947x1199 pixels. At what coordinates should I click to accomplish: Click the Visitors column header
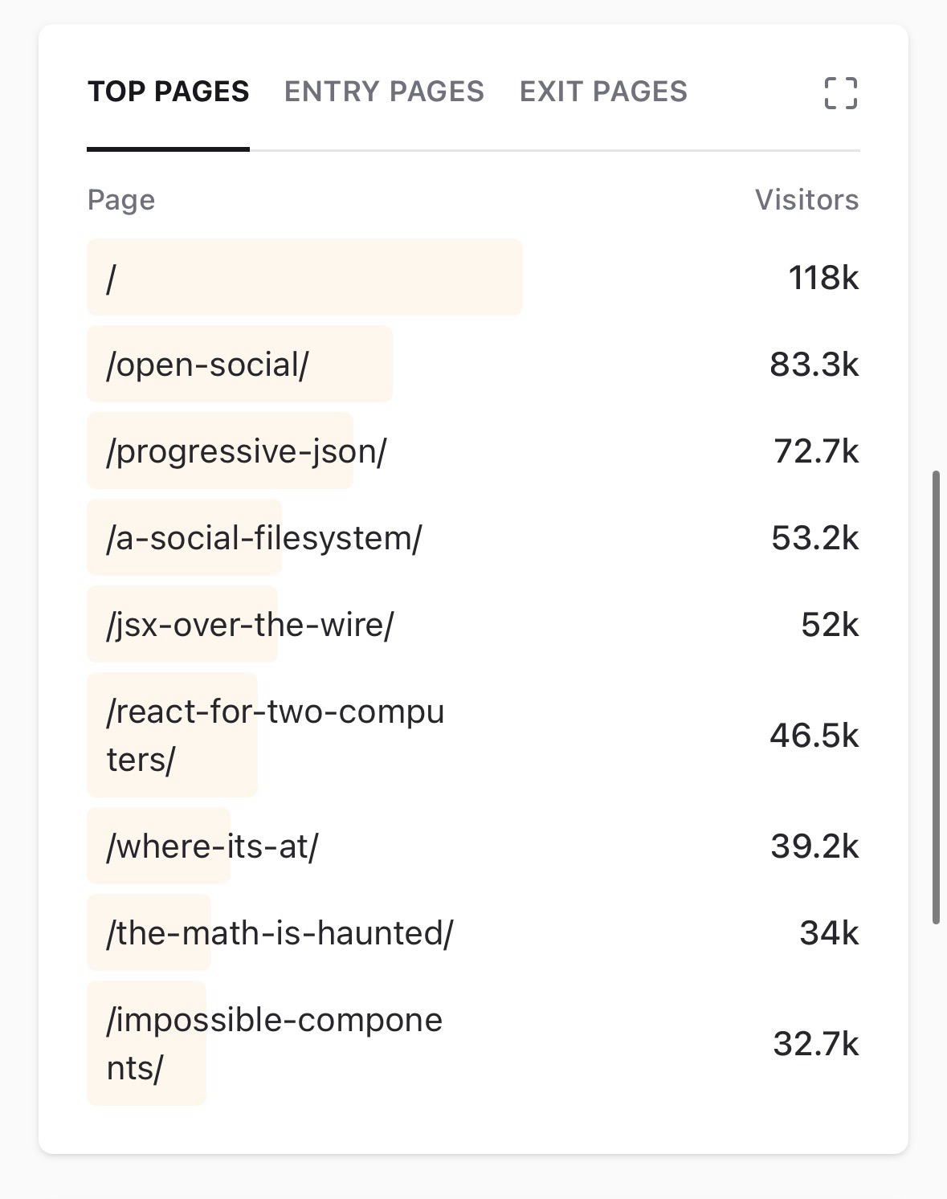pyautogui.click(x=806, y=200)
